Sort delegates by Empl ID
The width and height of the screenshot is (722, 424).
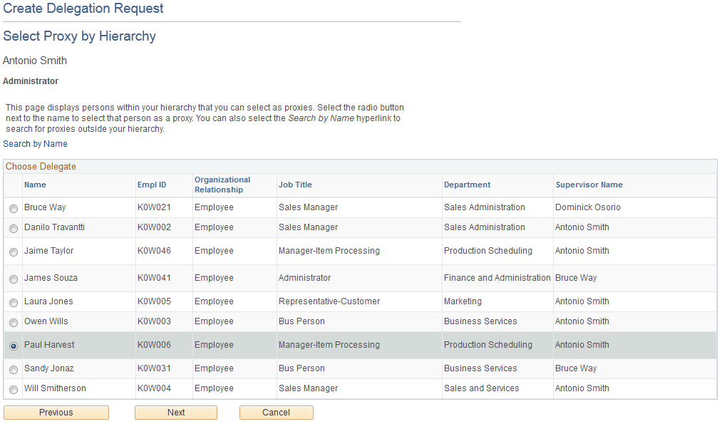pyautogui.click(x=150, y=184)
